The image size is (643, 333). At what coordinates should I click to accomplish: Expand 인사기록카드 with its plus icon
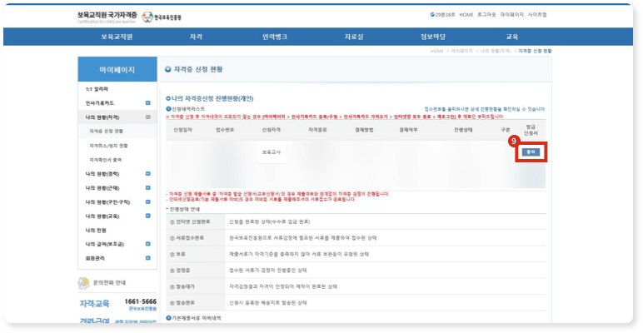[148, 103]
